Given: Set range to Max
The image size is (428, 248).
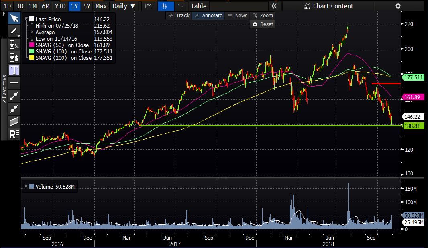Looking at the screenshot, I should 101,6.
